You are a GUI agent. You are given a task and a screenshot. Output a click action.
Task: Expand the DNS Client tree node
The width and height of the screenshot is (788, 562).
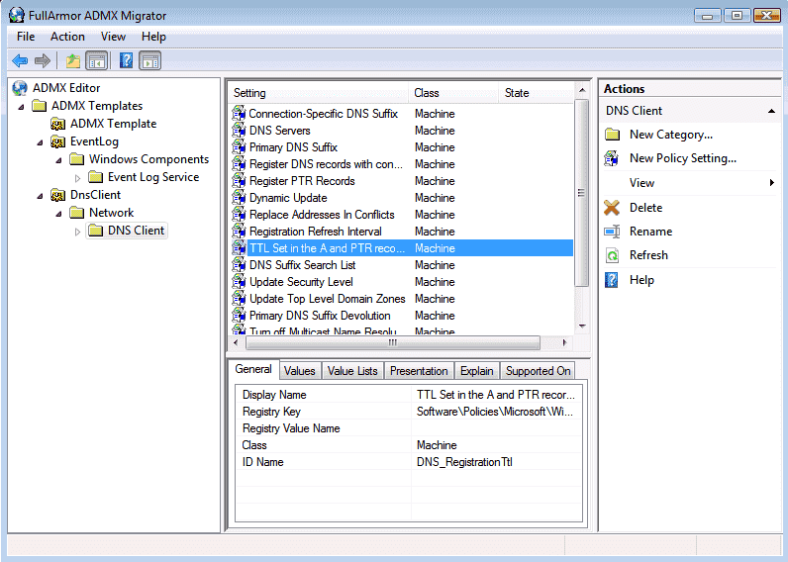tap(77, 232)
